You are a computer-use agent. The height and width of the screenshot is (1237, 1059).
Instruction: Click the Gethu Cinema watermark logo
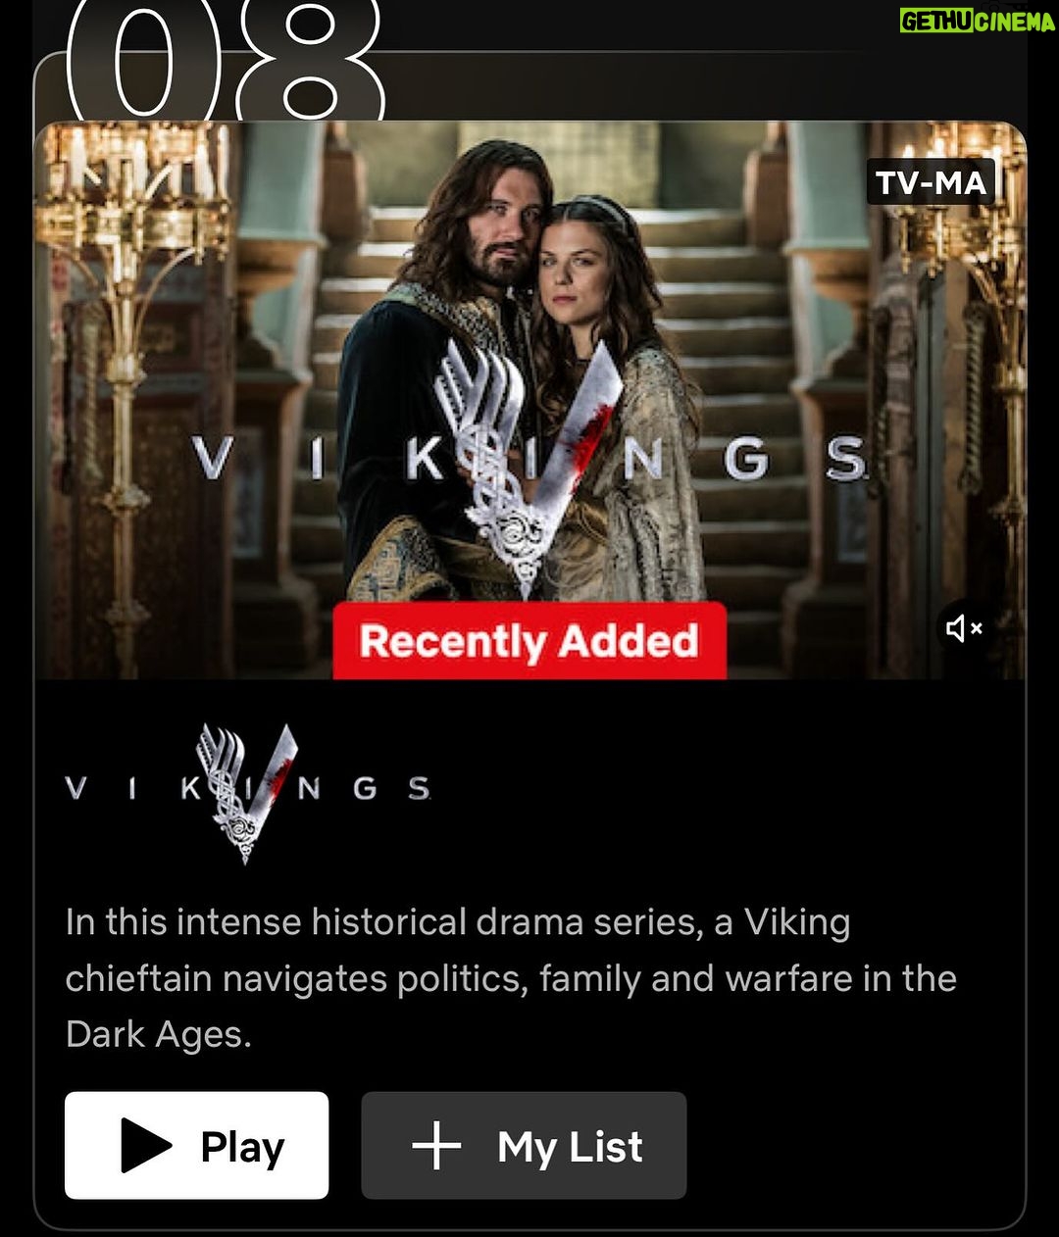tap(978, 21)
